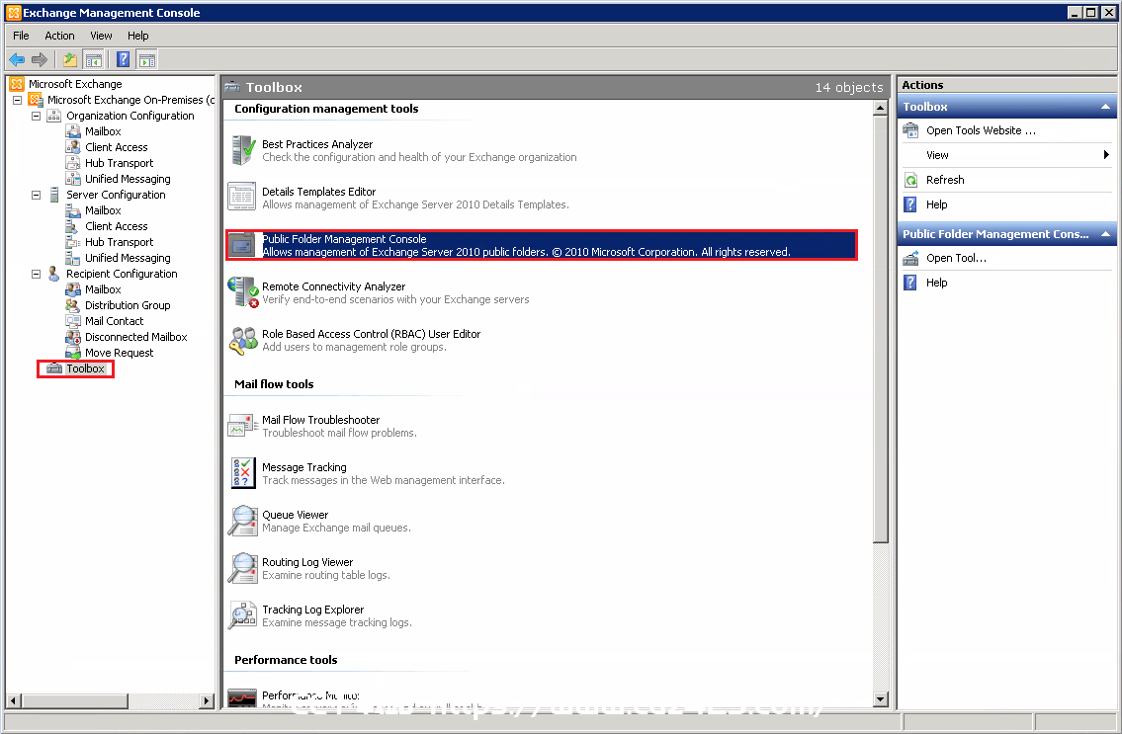Viewport: 1122px width, 734px height.
Task: Click the Microsoft Exchange root node icon
Action: (x=17, y=84)
